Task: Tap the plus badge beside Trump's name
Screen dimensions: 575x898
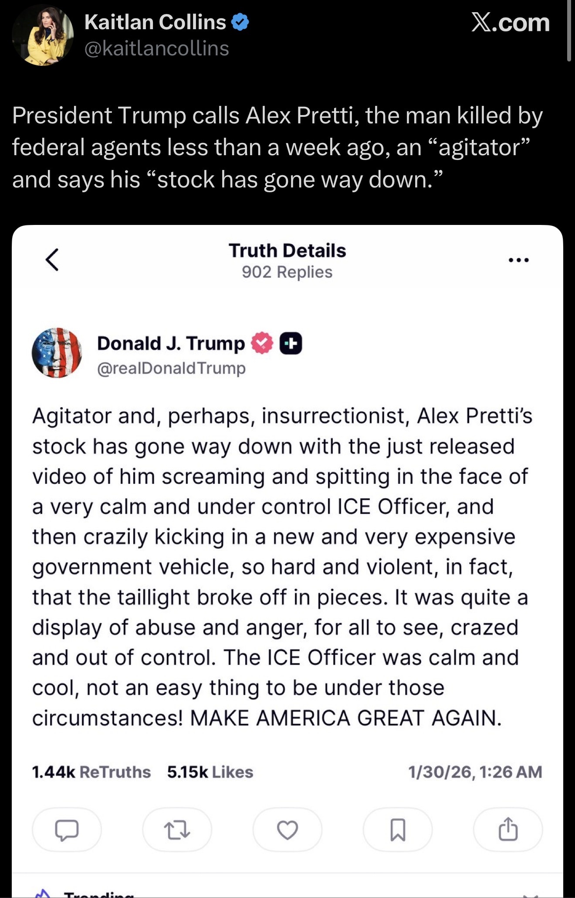Action: (x=291, y=344)
